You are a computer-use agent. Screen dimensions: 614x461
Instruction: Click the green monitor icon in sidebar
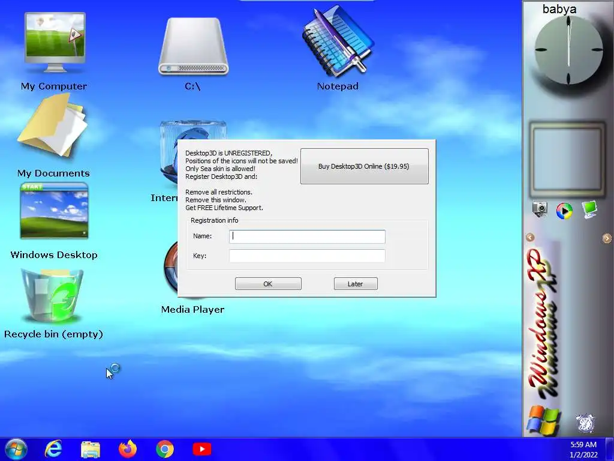point(589,209)
